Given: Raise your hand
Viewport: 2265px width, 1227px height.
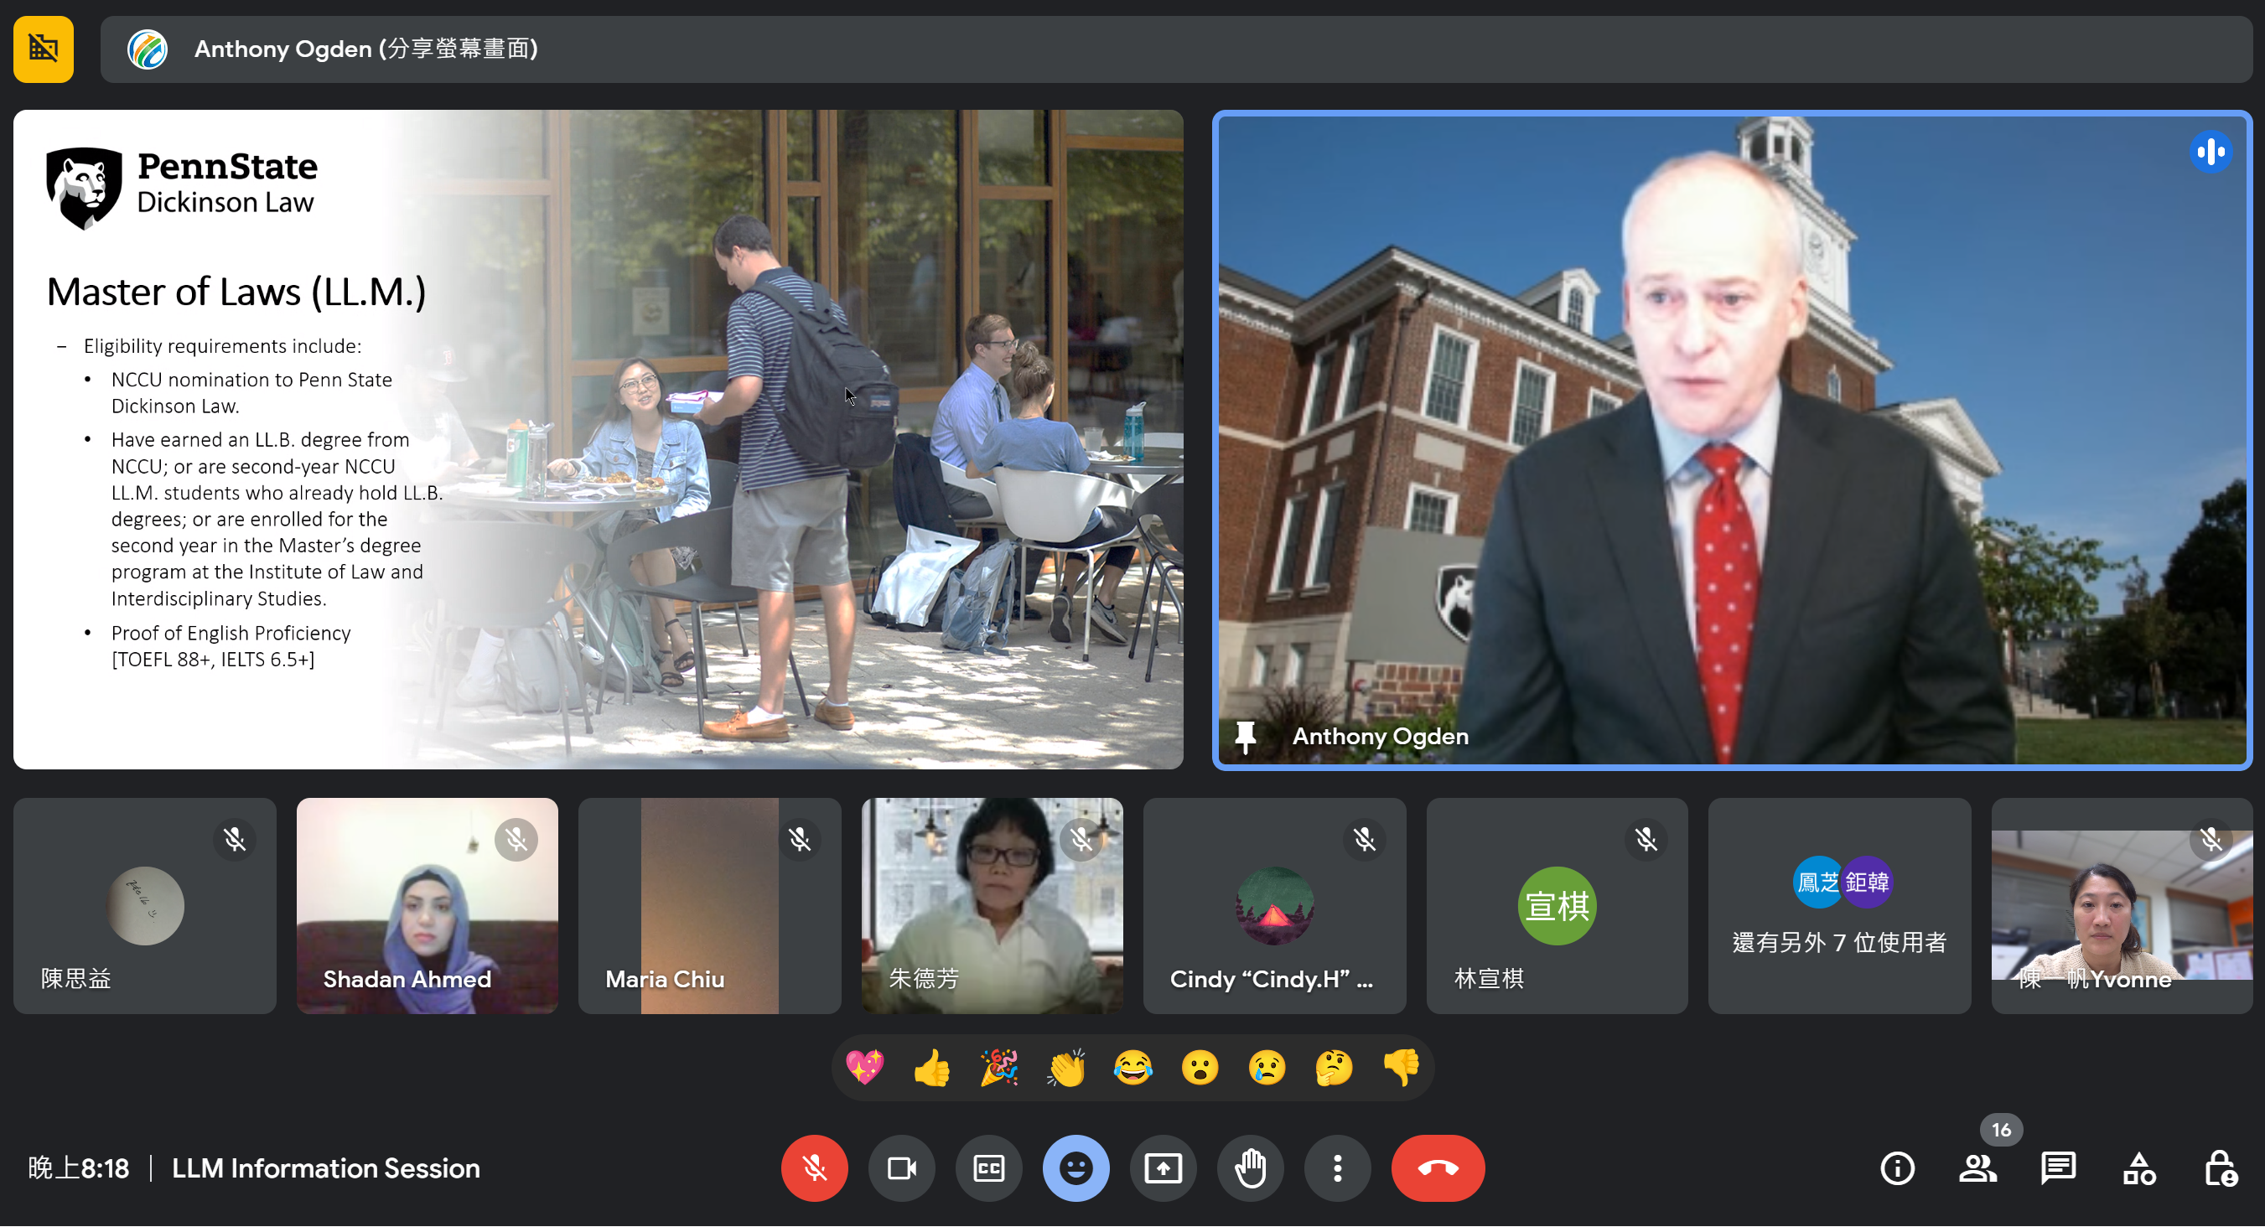Looking at the screenshot, I should click(1250, 1168).
